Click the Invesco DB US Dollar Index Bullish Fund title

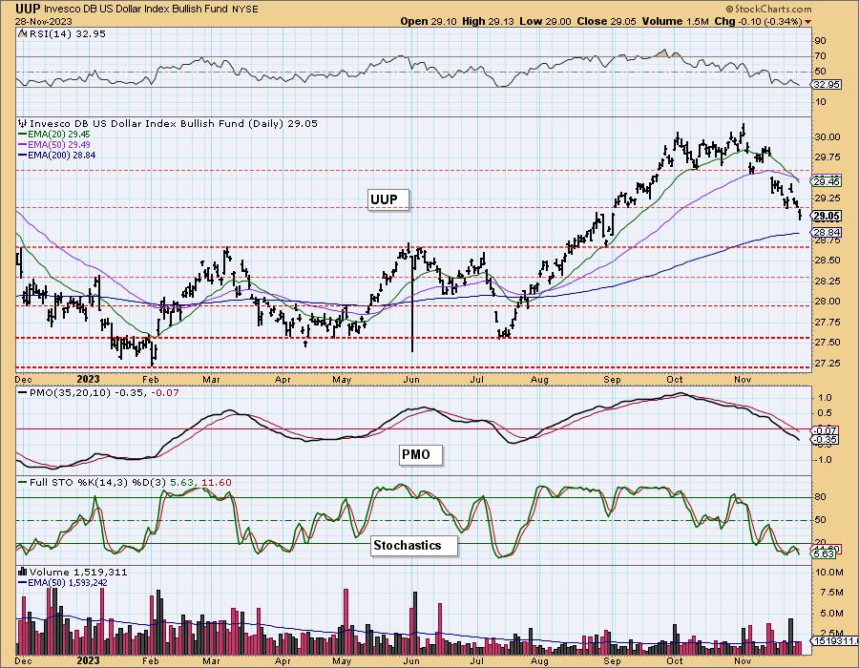[137, 10]
